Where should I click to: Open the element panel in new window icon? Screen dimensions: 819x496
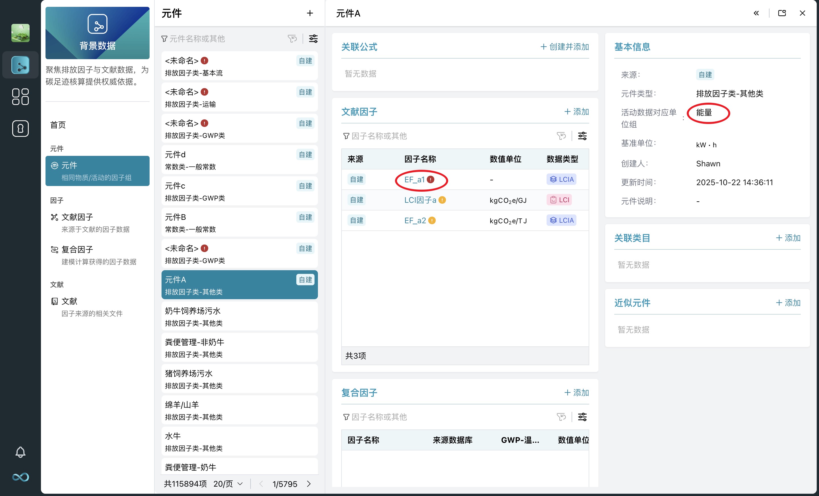click(x=781, y=13)
